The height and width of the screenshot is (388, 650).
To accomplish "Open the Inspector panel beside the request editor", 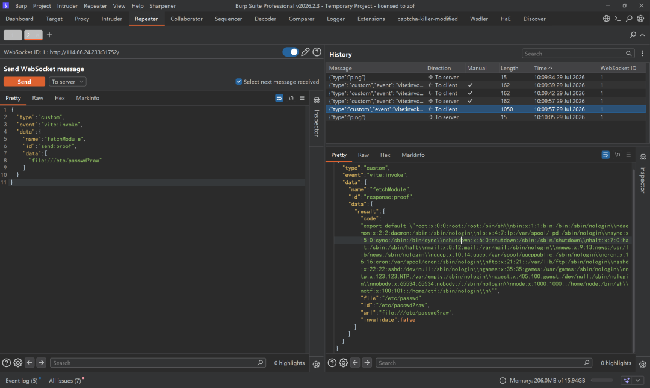I will [317, 118].
